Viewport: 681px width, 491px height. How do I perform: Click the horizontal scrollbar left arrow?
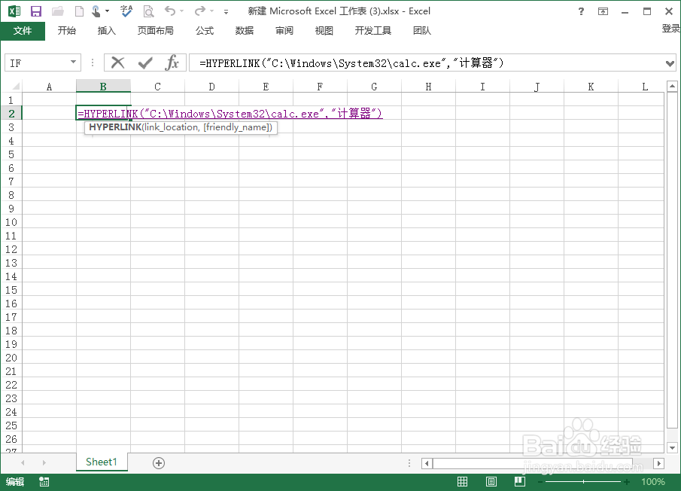[x=427, y=464]
